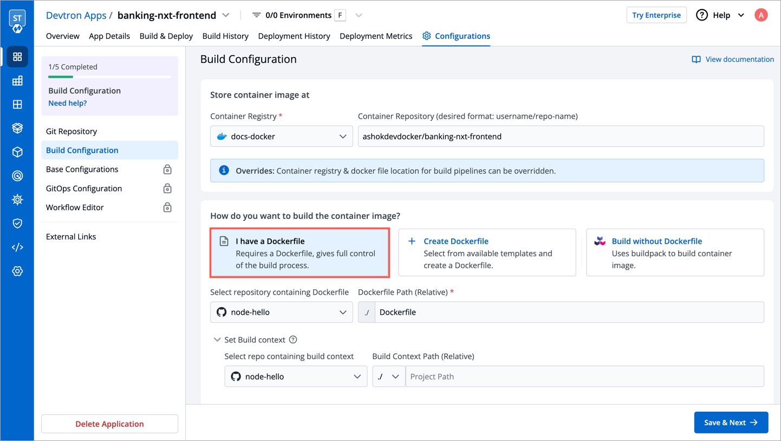Open the build context path prefix dropdown
Image resolution: width=781 pixels, height=441 pixels.
pos(388,377)
